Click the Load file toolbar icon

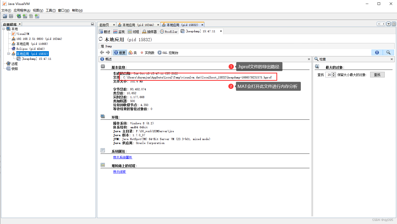(5, 16)
